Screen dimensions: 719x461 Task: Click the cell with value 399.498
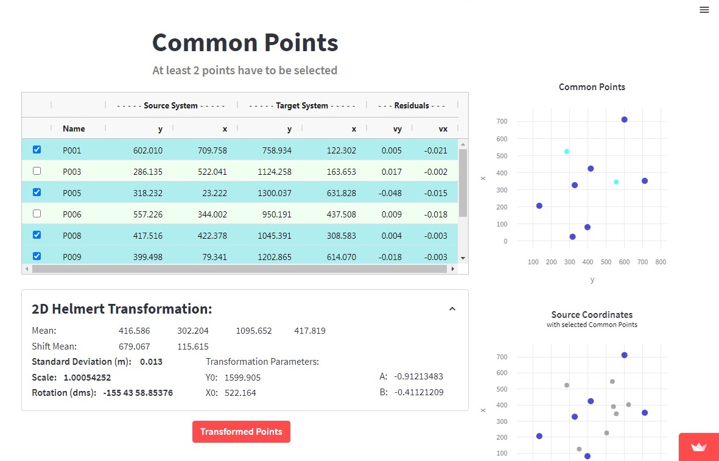[x=148, y=257]
